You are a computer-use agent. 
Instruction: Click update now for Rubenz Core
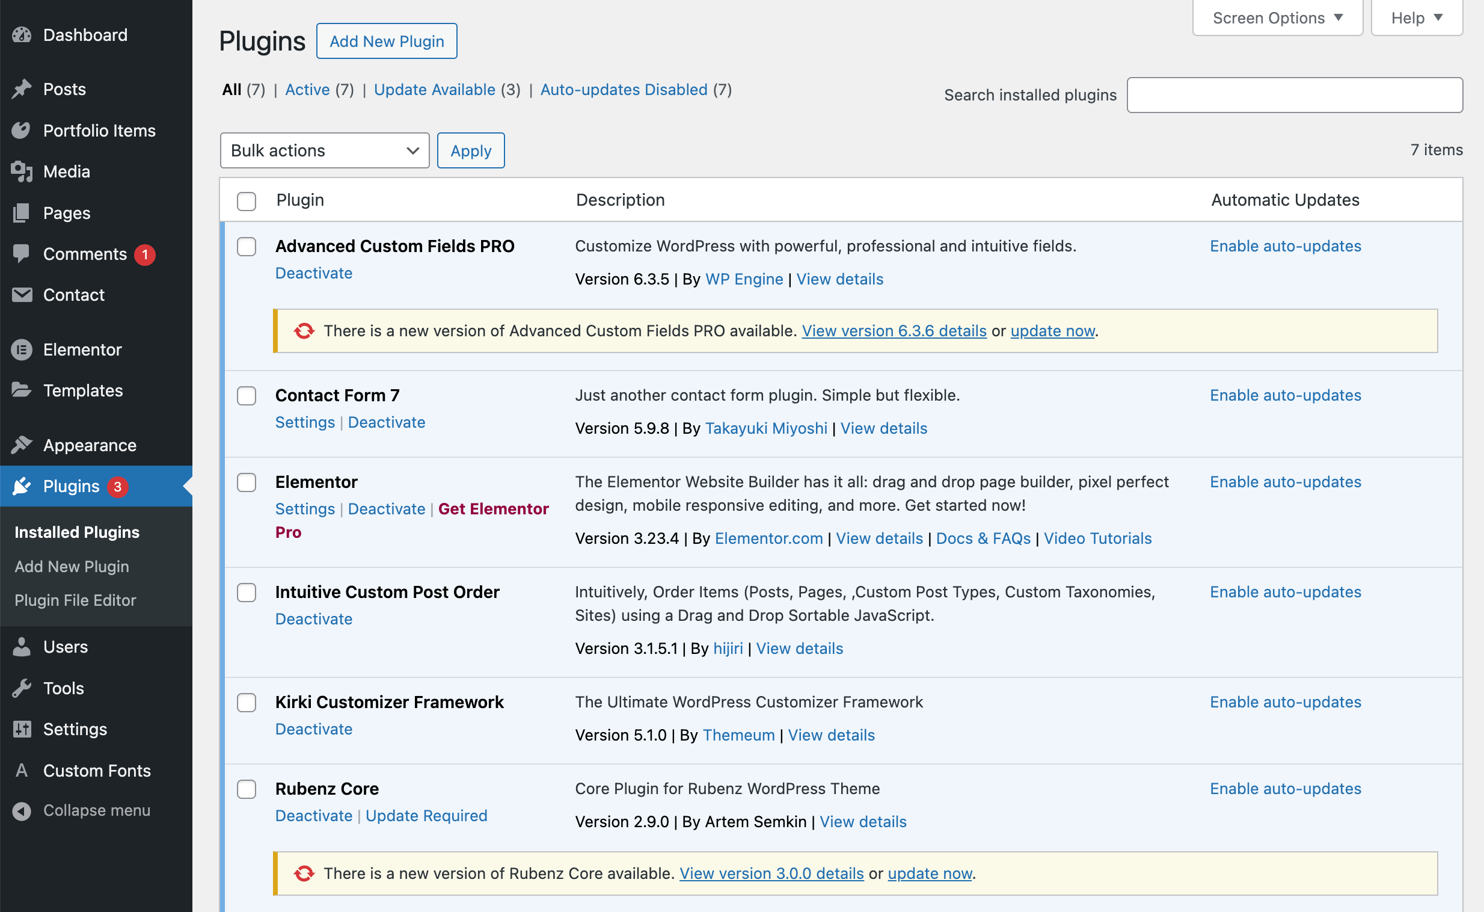pos(930,873)
